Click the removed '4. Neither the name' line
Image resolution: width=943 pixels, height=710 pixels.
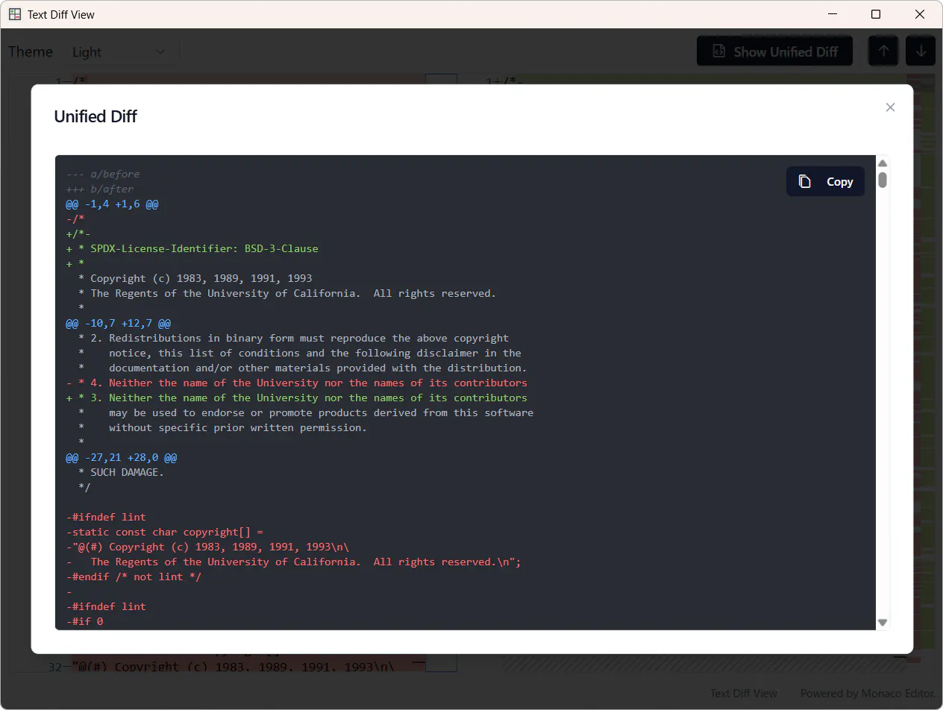point(296,383)
